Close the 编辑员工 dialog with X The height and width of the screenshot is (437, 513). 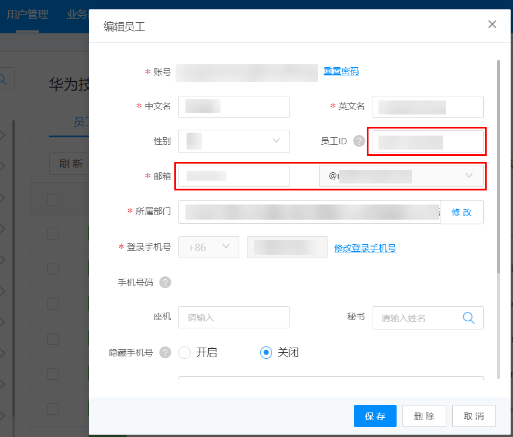click(492, 25)
